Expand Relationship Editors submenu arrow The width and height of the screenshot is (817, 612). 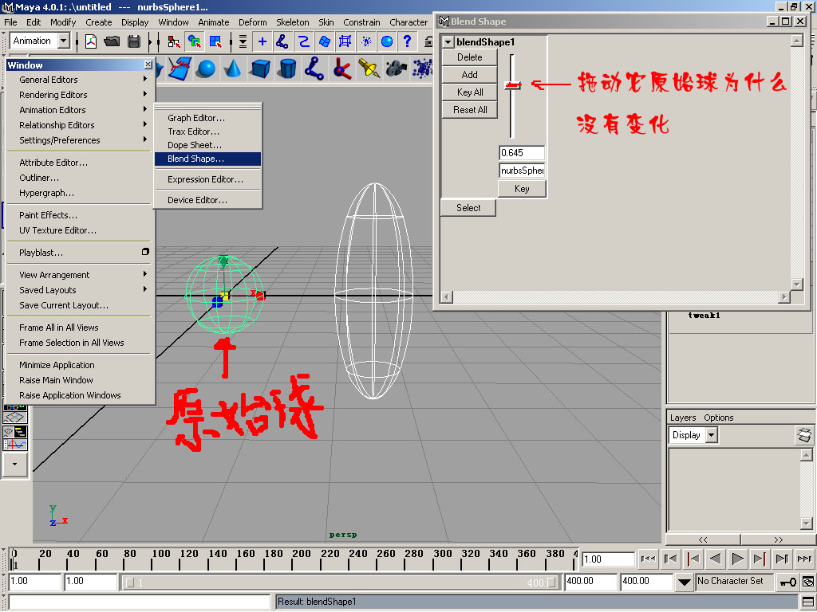pyautogui.click(x=145, y=124)
